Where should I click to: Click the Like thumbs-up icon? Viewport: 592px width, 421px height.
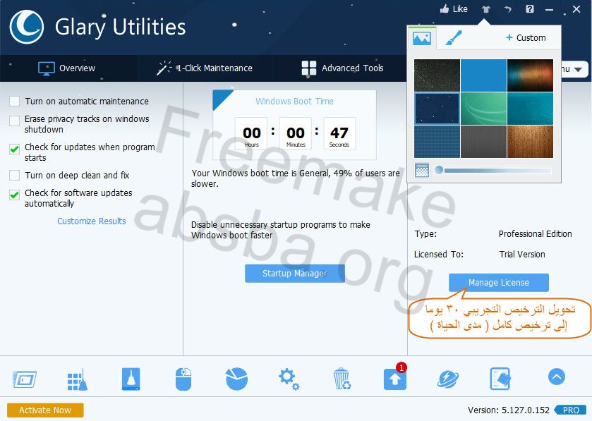point(445,9)
